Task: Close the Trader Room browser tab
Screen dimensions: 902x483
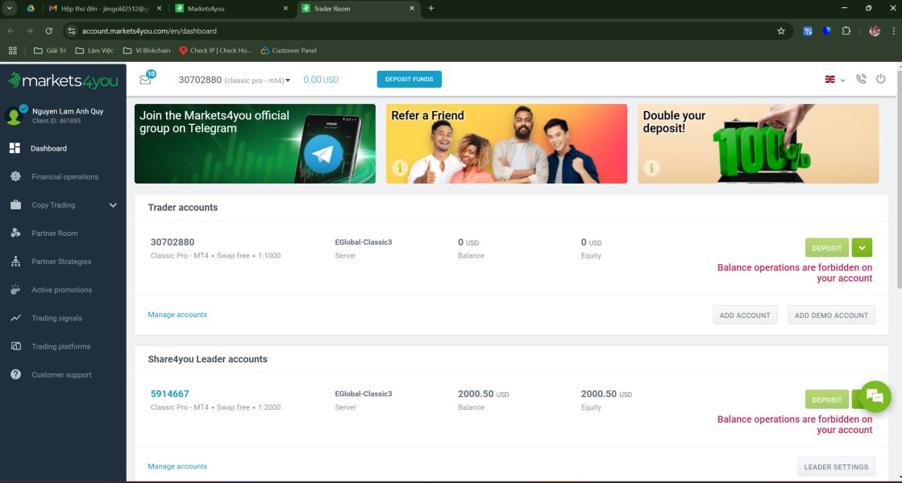Action: 412,9
